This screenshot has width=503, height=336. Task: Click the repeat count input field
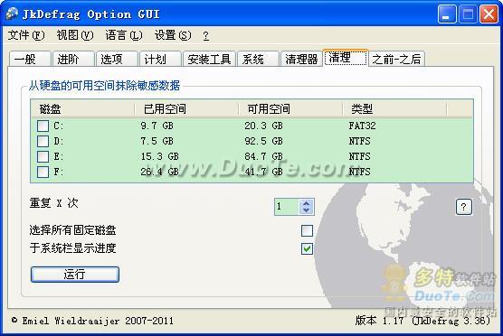pos(287,207)
